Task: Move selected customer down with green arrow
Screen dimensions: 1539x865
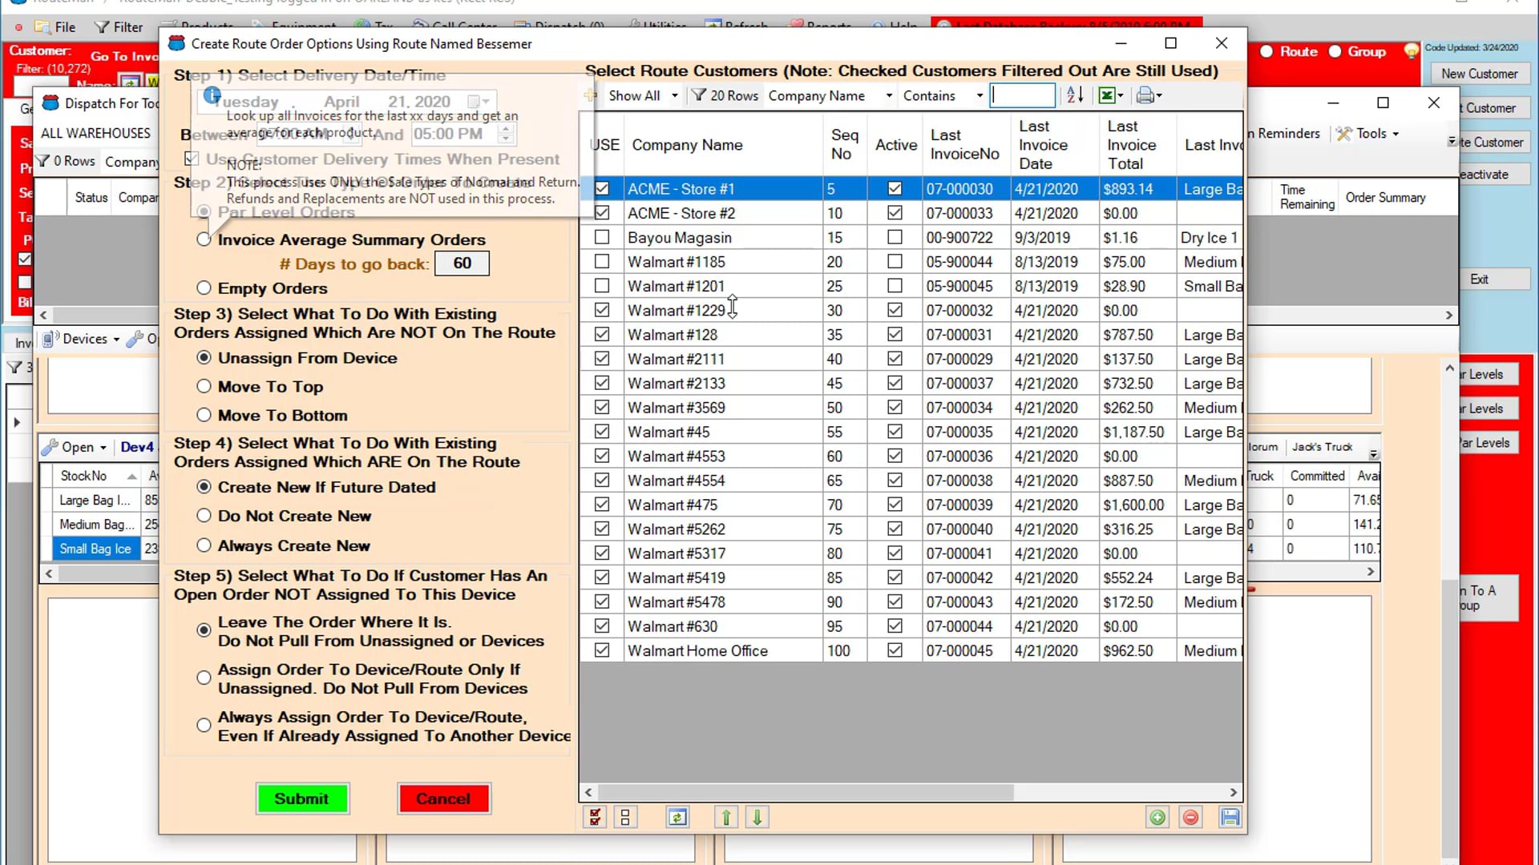Action: (x=757, y=817)
